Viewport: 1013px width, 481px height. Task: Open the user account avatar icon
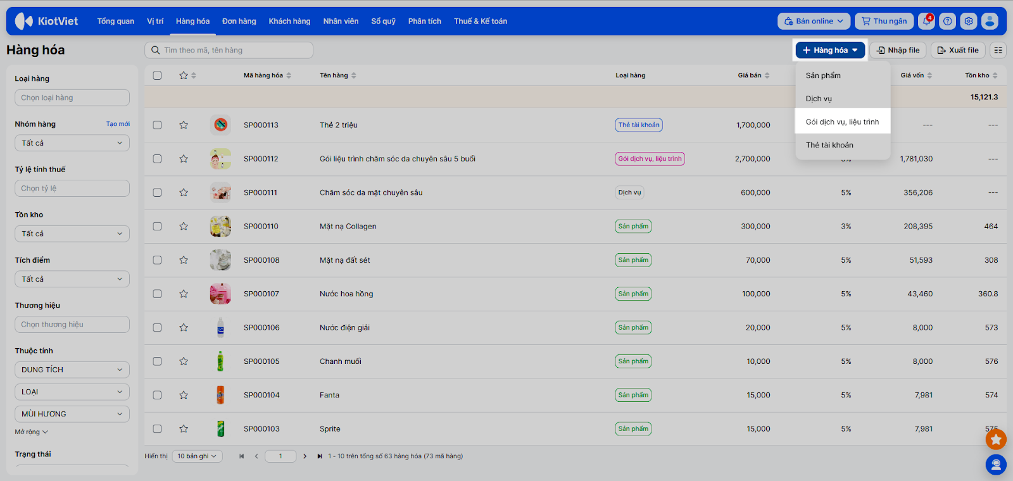pyautogui.click(x=990, y=21)
